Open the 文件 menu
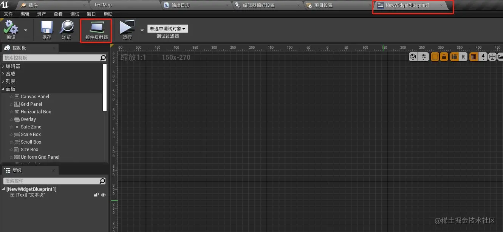This screenshot has width=503, height=232. tap(8, 14)
